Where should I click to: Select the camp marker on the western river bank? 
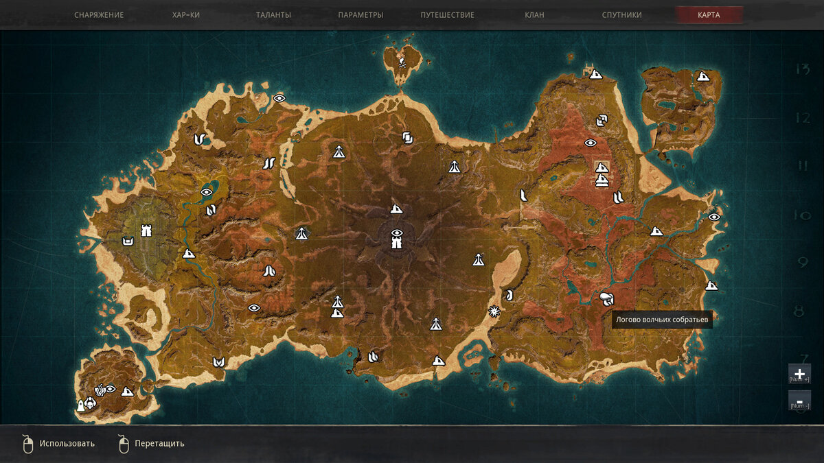[x=189, y=253]
